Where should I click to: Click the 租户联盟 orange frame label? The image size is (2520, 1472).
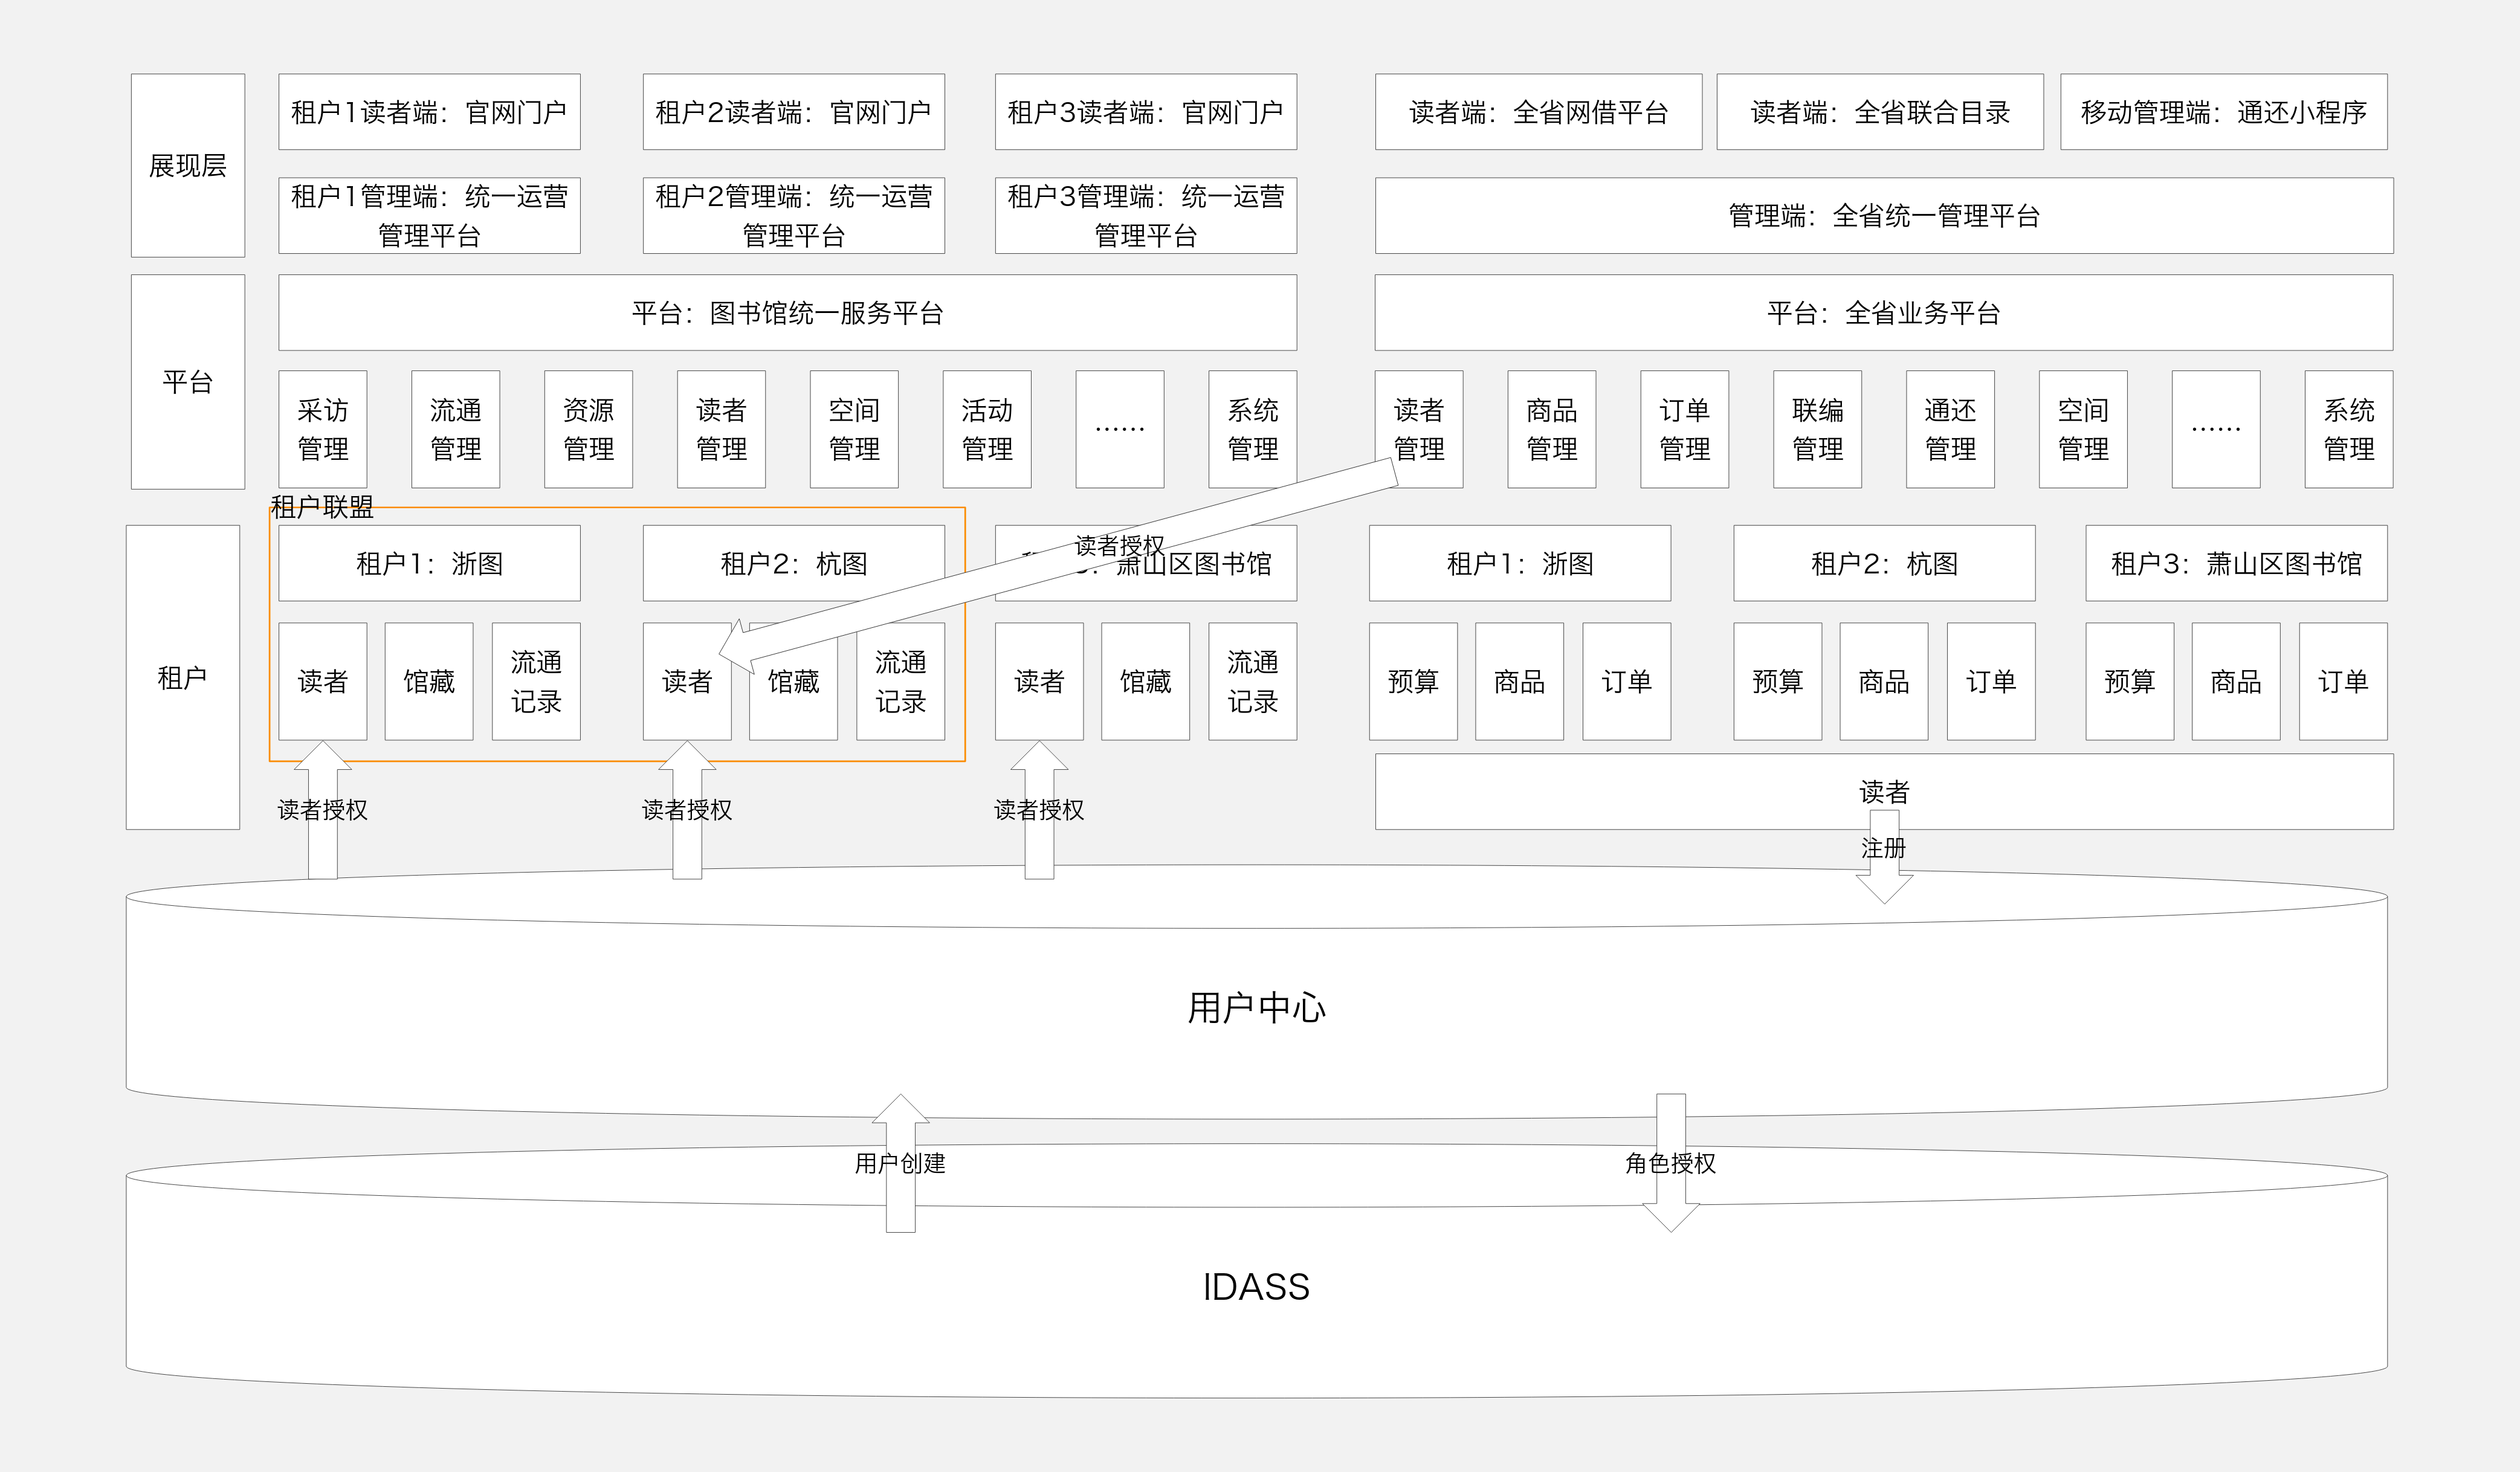click(322, 507)
